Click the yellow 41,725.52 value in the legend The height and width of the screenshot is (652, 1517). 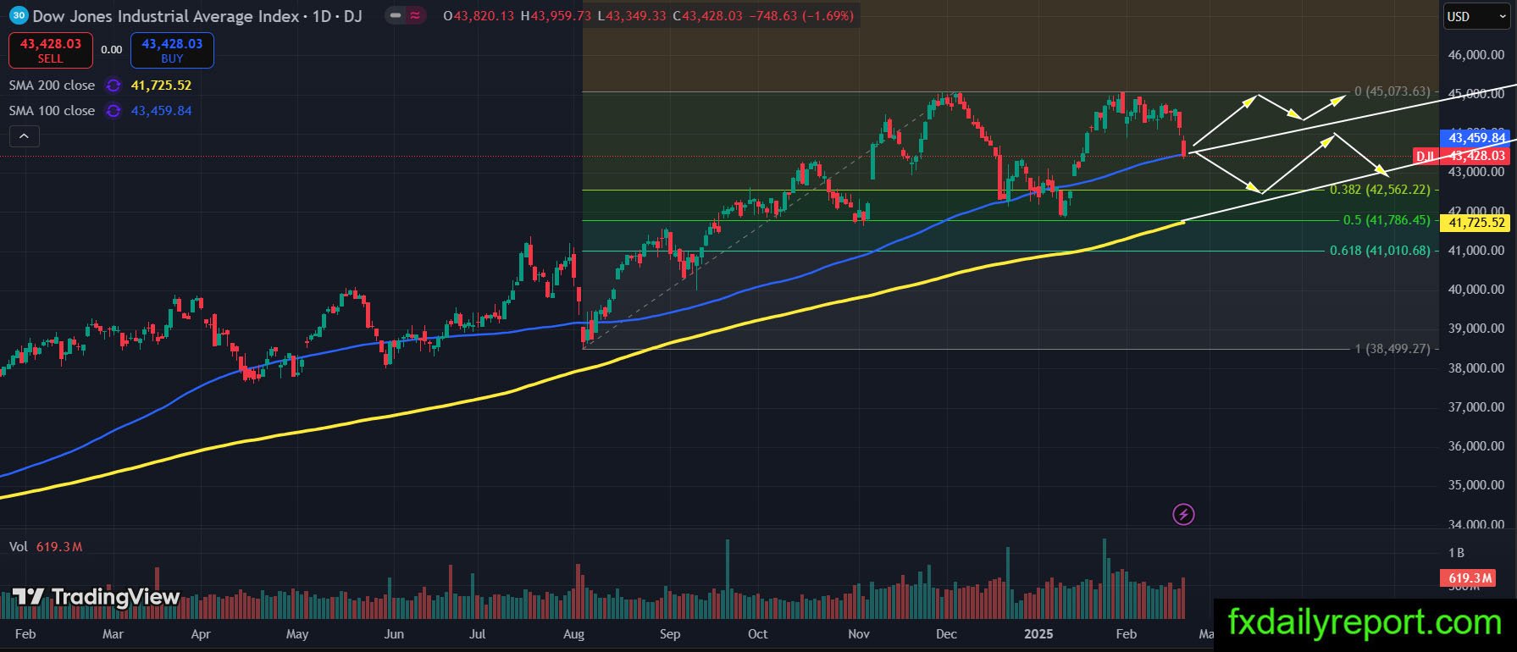click(x=161, y=86)
